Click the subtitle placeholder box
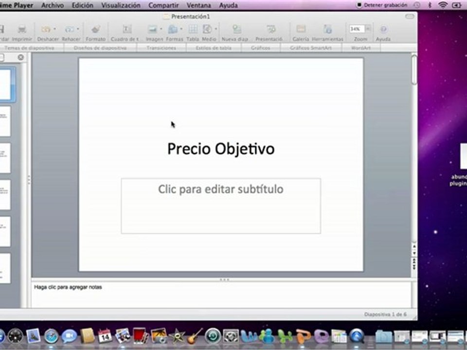The width and height of the screenshot is (467, 350). tap(221, 206)
